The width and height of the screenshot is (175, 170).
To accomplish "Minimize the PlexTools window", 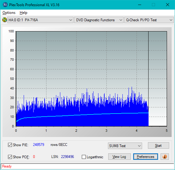I will point(140,5).
